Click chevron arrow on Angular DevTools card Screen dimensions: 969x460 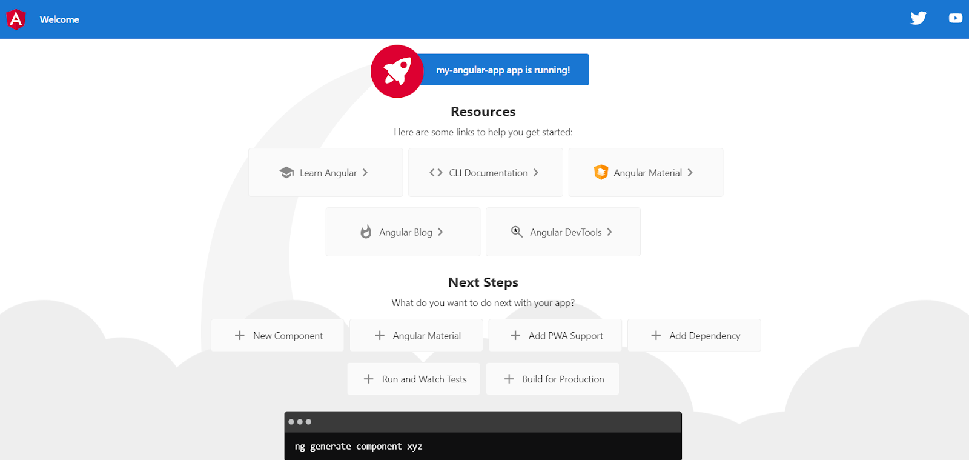point(610,232)
